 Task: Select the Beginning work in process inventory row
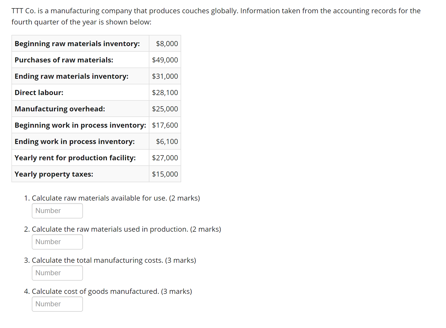(80, 125)
